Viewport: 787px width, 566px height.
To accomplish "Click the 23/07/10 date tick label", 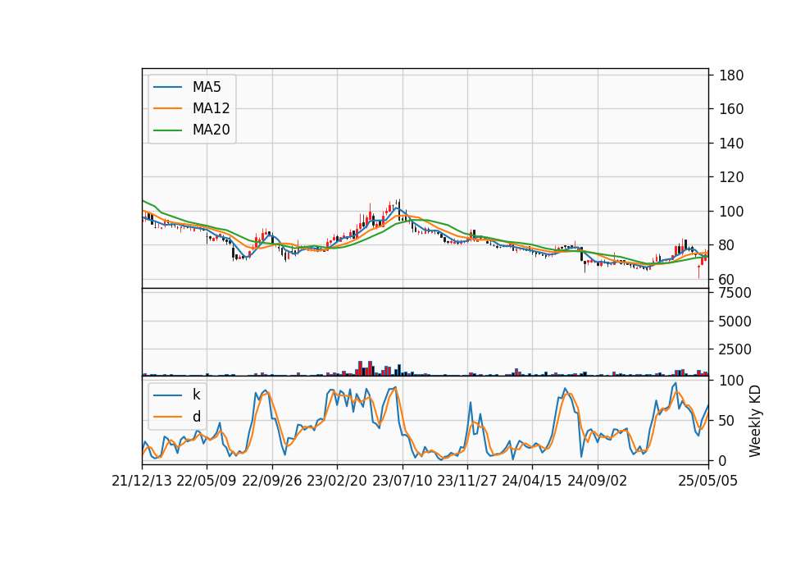I will [402, 482].
